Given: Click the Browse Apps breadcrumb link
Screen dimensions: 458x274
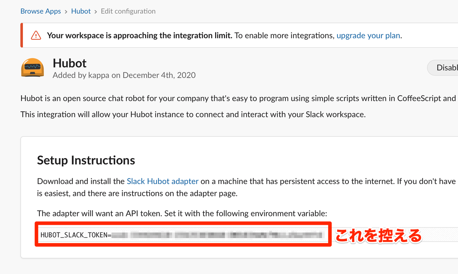Looking at the screenshot, I should [40, 11].
